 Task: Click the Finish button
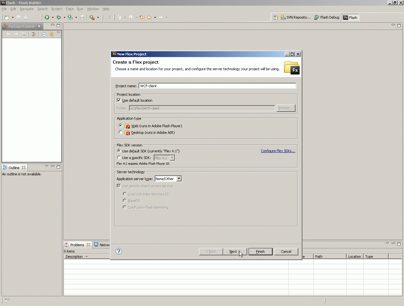click(260, 252)
